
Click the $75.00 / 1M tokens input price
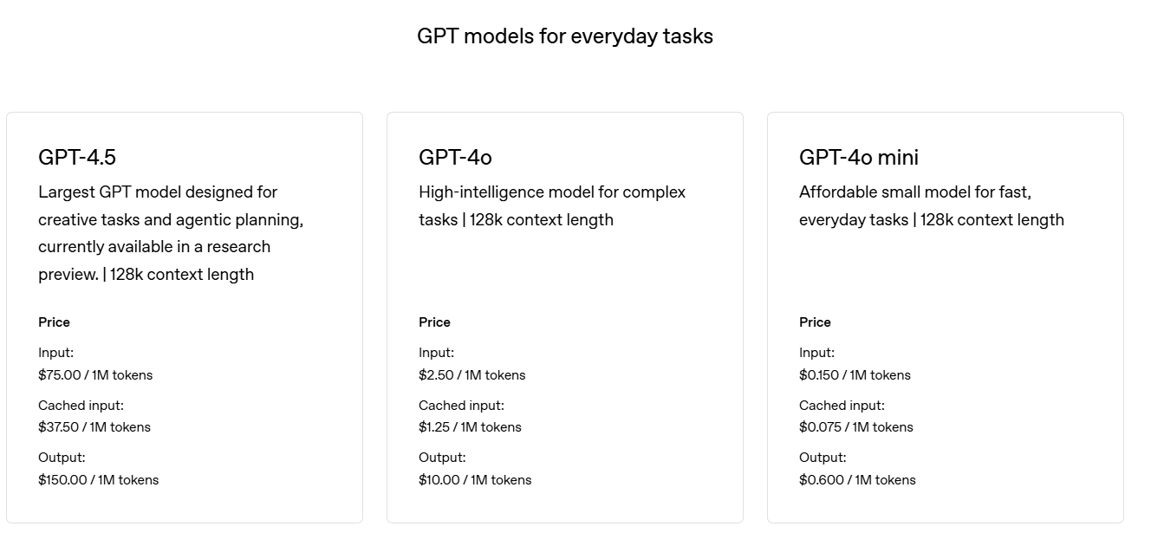click(95, 375)
